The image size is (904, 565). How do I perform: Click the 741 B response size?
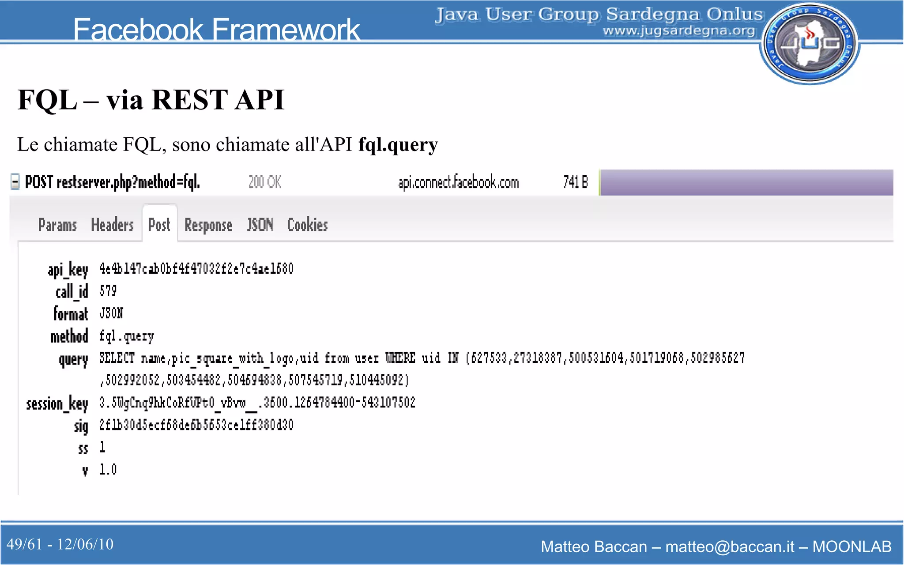[576, 182]
